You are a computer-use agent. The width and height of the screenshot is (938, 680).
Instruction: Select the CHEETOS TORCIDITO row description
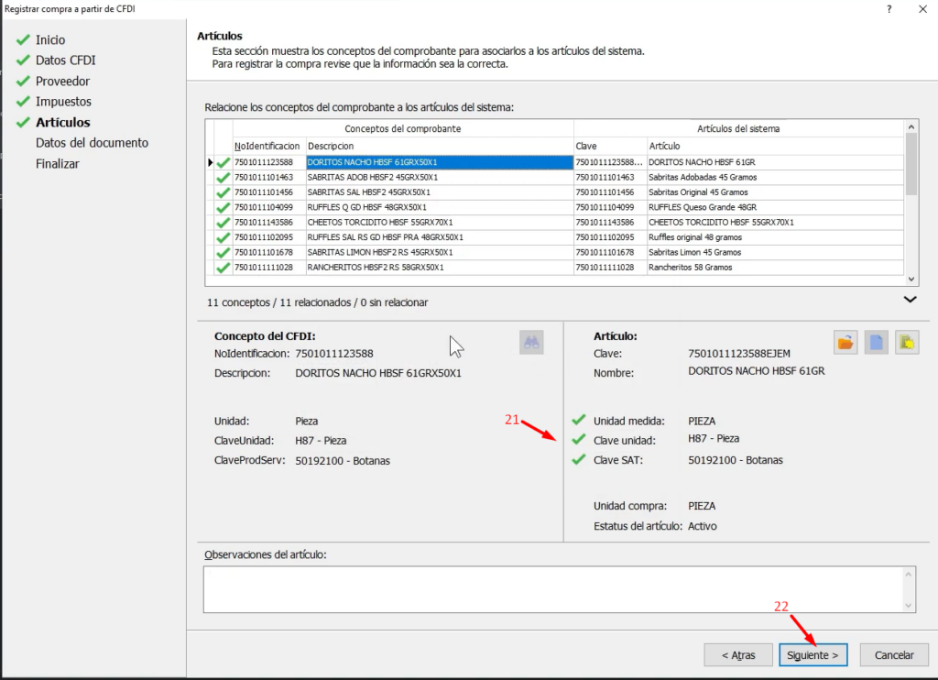pyautogui.click(x=439, y=223)
